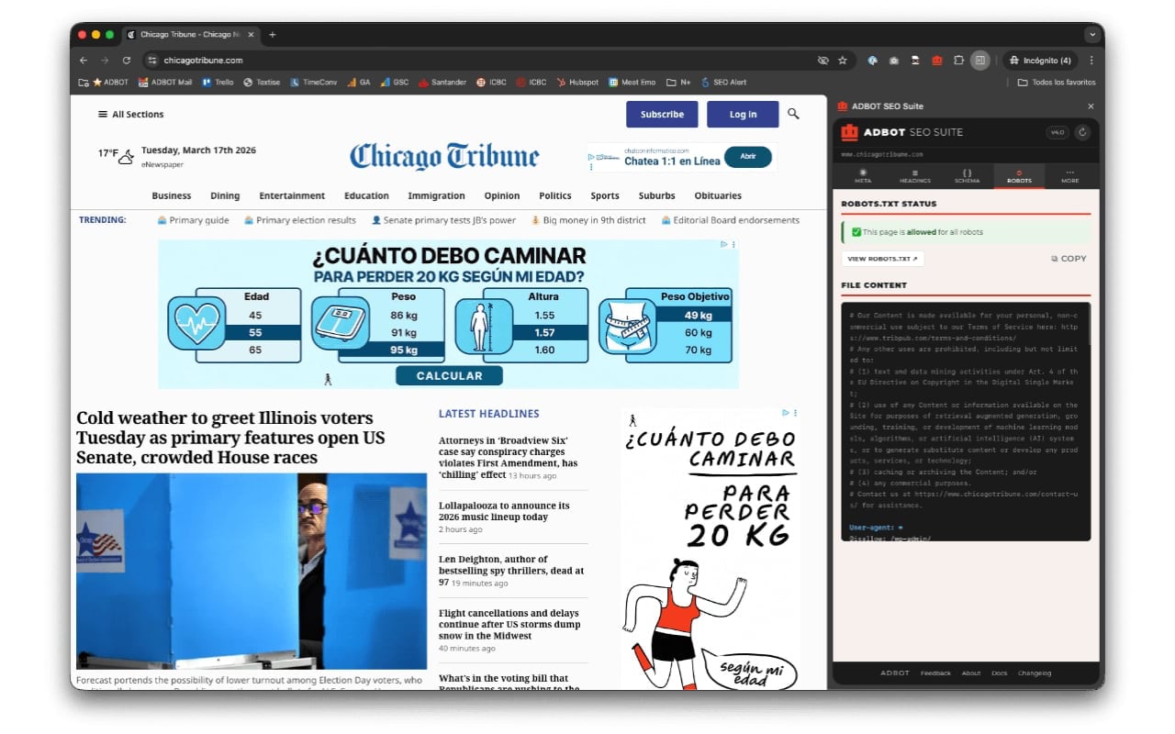Open the Len Deighton obituary headline
Image resolution: width=1175 pixels, height=734 pixels.
click(x=511, y=570)
